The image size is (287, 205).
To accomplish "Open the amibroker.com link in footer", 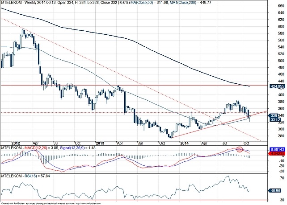I will click(88, 203).
